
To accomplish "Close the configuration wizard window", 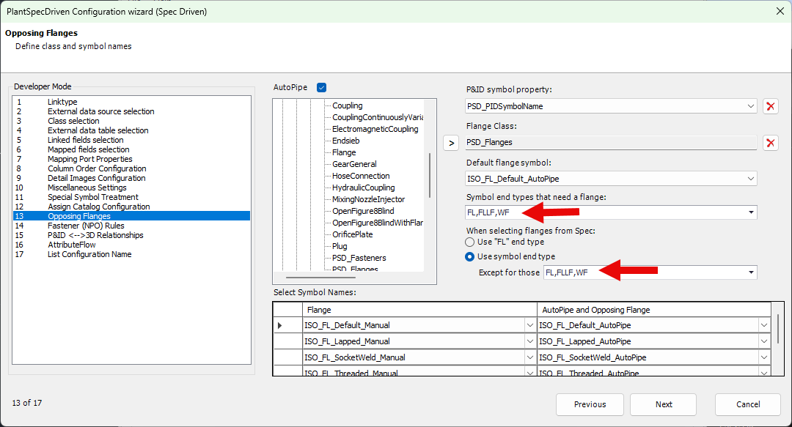I will (780, 11).
